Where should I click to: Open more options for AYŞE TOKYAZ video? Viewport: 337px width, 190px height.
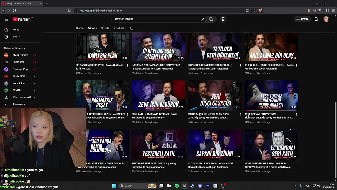(x=296, y=115)
